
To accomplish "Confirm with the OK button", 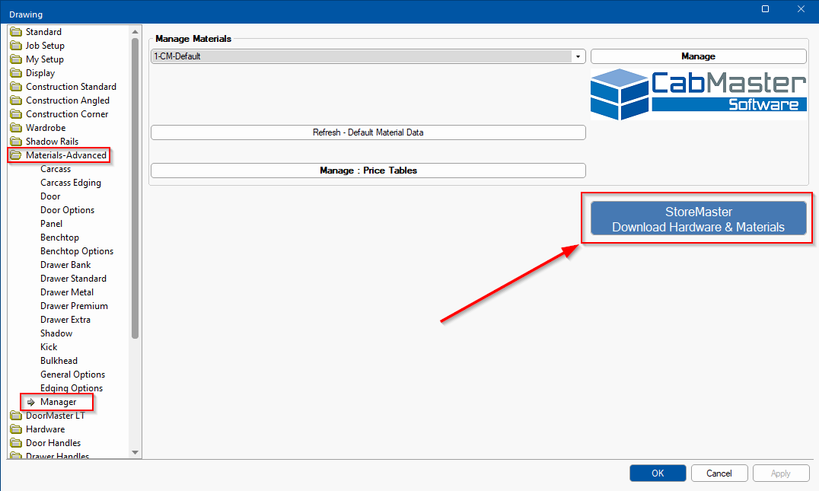I will (658, 473).
